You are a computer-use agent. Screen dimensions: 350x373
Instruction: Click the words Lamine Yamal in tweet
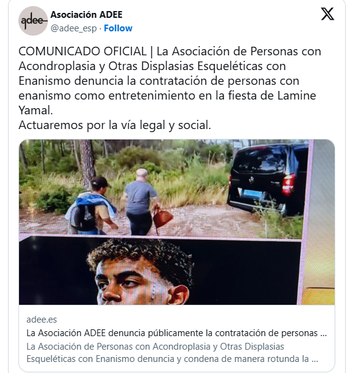pos(167,103)
